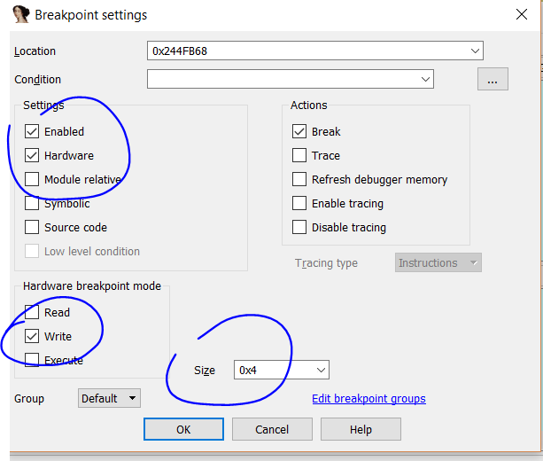The width and height of the screenshot is (543, 461).
Task: Click the IDA icon in title bar
Action: [19, 15]
